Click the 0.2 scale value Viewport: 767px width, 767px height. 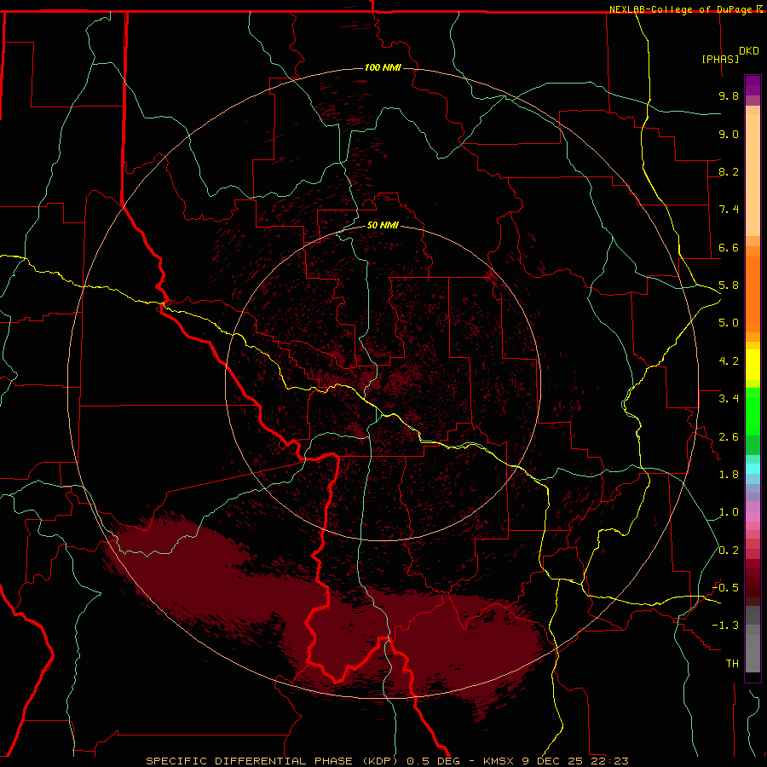coord(729,551)
